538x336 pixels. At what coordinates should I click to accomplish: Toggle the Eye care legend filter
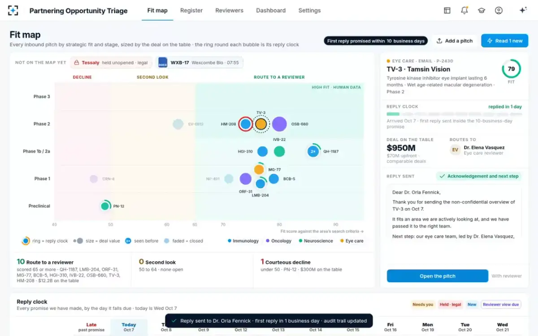tap(352, 241)
